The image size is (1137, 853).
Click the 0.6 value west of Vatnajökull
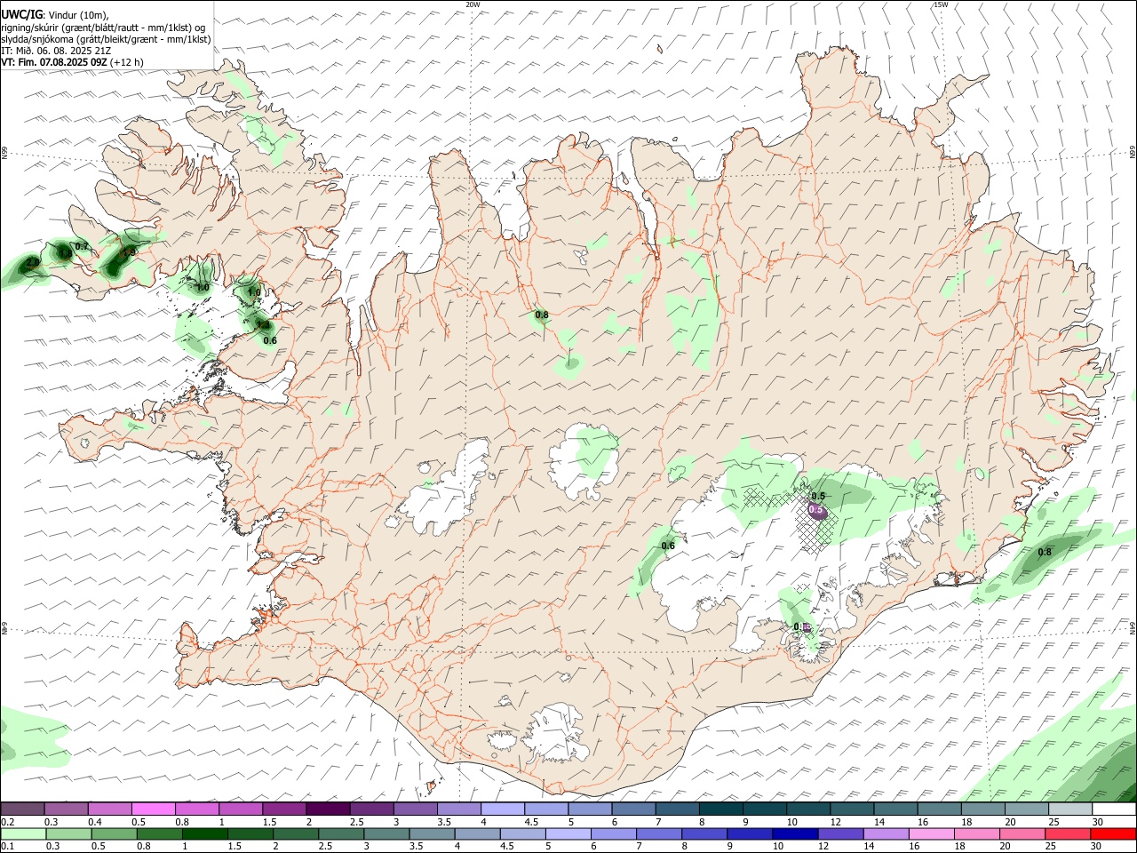(668, 546)
